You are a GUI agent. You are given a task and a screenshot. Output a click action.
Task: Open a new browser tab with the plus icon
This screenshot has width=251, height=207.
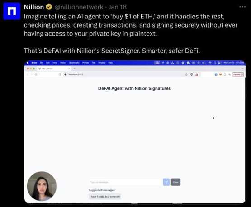pos(75,69)
